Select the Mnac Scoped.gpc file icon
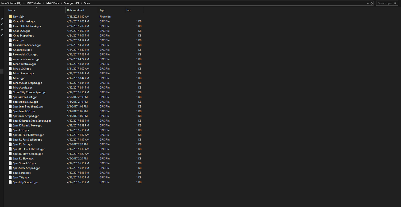Viewport: 401px width, 207px height. point(10,73)
